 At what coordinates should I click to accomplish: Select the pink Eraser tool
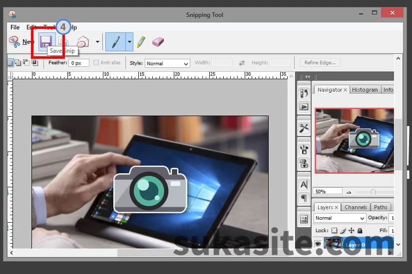tap(158, 42)
